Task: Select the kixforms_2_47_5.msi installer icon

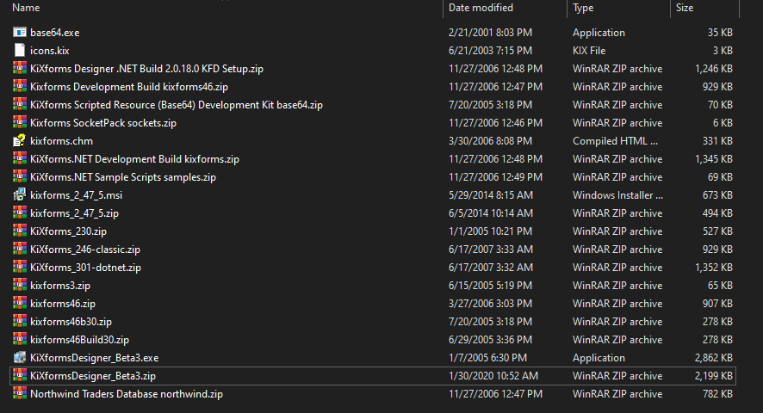Action: coord(20,195)
